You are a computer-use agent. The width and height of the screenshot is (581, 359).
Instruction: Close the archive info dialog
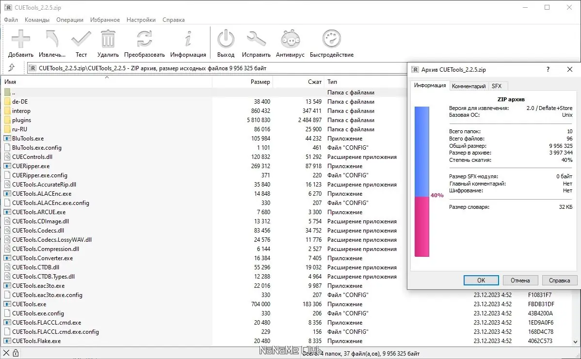click(569, 69)
